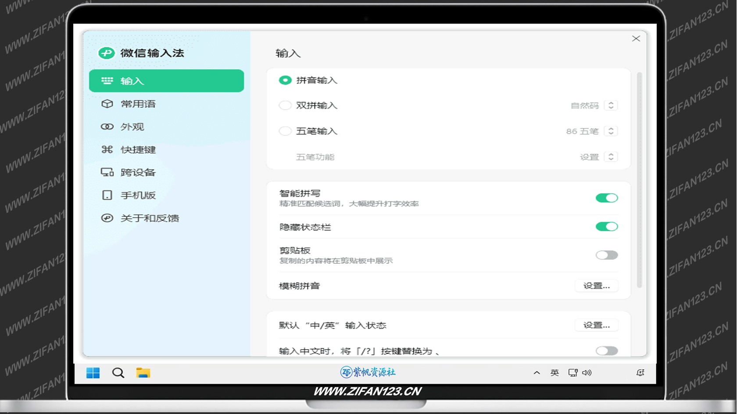
Task: Click the cube icon beside 常用语
Action: [107, 104]
